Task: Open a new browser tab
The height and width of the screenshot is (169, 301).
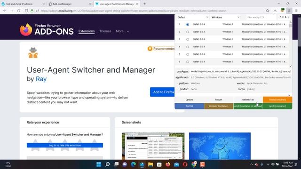Action: [144, 4]
